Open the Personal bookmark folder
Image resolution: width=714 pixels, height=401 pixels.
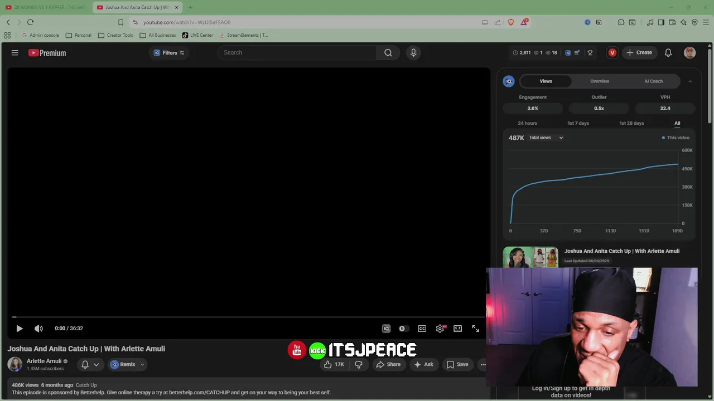coord(78,35)
